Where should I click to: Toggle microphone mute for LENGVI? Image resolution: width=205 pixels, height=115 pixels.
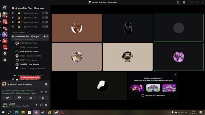coord(37,105)
